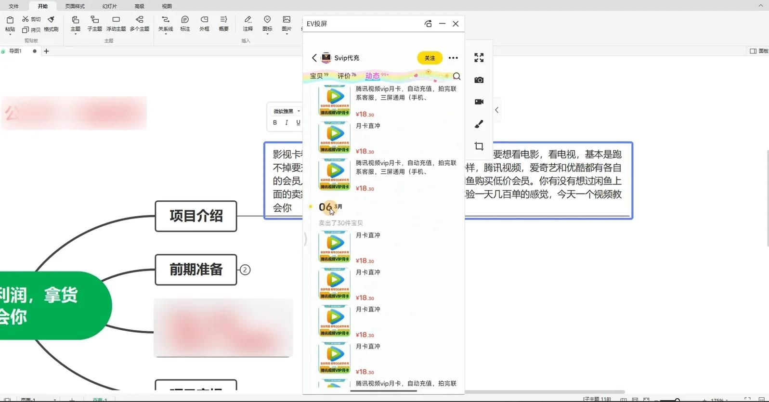The image size is (769, 402).
Task: Expand the 图标 dropdown arrow
Action: (267, 35)
